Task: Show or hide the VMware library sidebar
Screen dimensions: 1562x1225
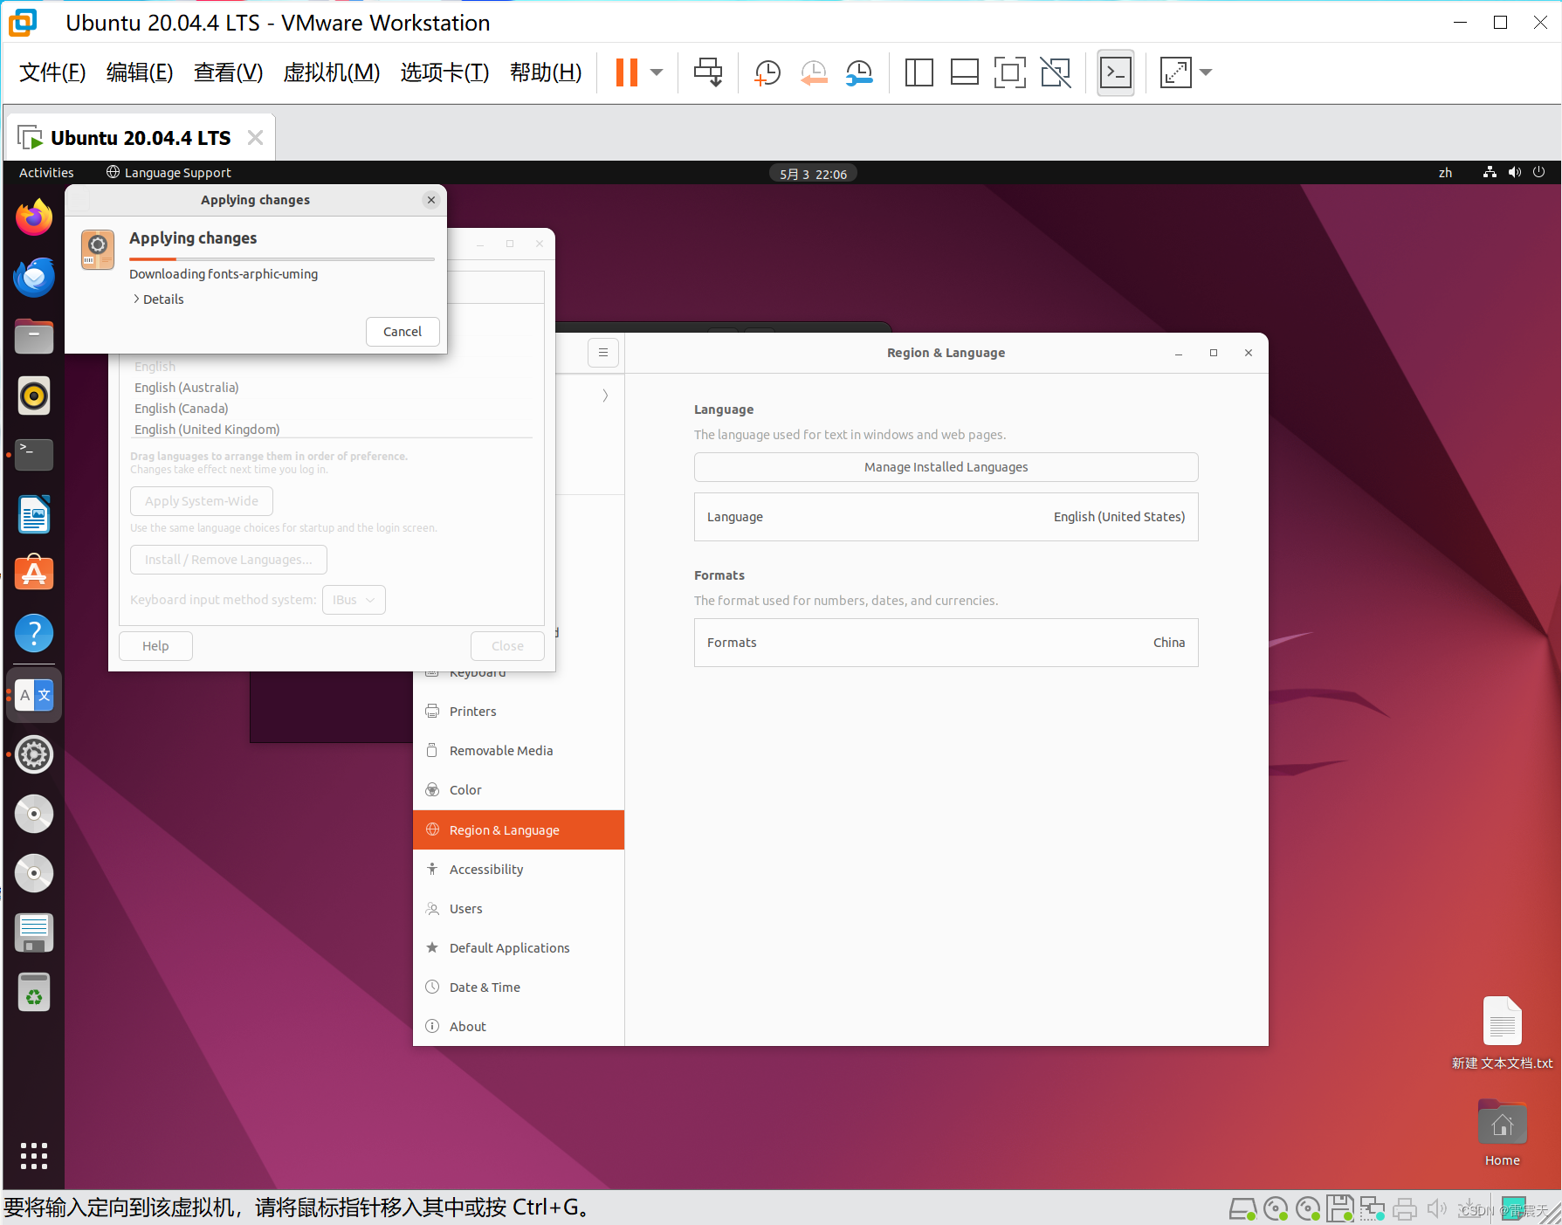Action: coord(919,72)
